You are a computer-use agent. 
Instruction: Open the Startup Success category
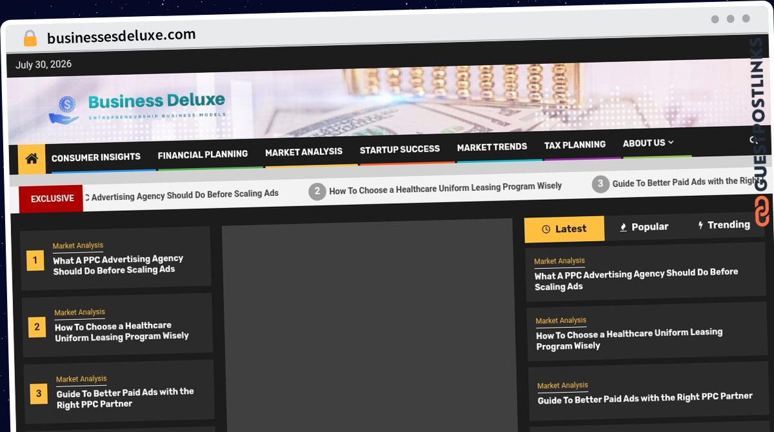(x=400, y=150)
